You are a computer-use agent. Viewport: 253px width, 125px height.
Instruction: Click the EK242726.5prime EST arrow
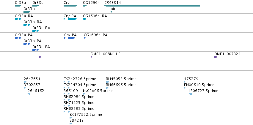tap(67, 82)
